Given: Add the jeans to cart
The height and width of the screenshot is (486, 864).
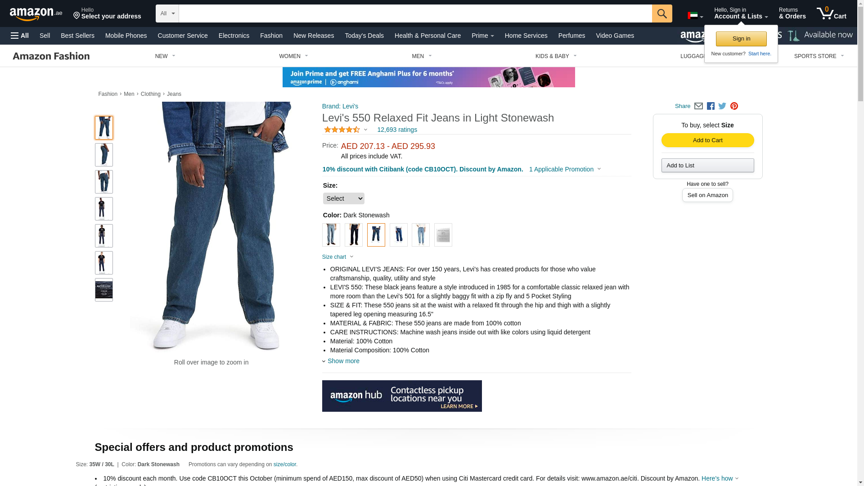Looking at the screenshot, I should 707,140.
